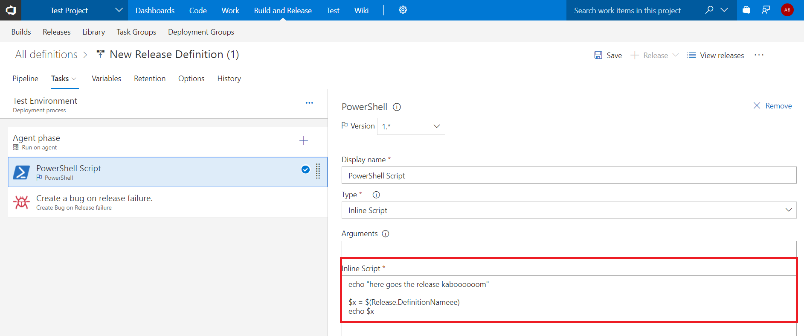Click the PowerShell task icon
The height and width of the screenshot is (336, 804).
(x=21, y=172)
